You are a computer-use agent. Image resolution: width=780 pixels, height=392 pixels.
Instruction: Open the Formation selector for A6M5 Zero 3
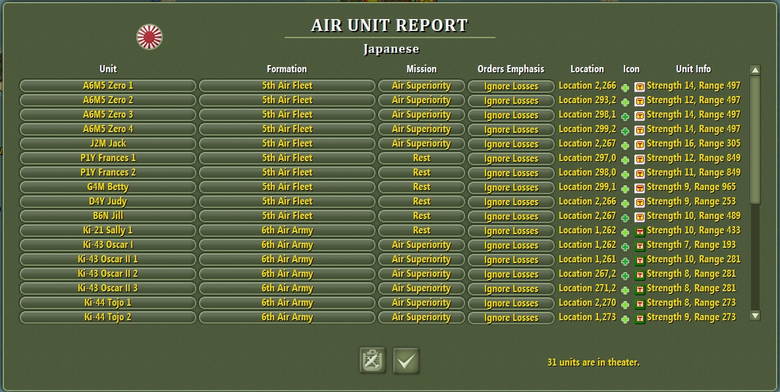287,115
